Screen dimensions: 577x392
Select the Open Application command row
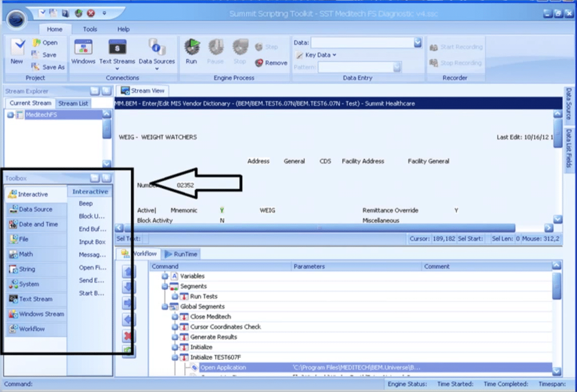(x=375, y=367)
